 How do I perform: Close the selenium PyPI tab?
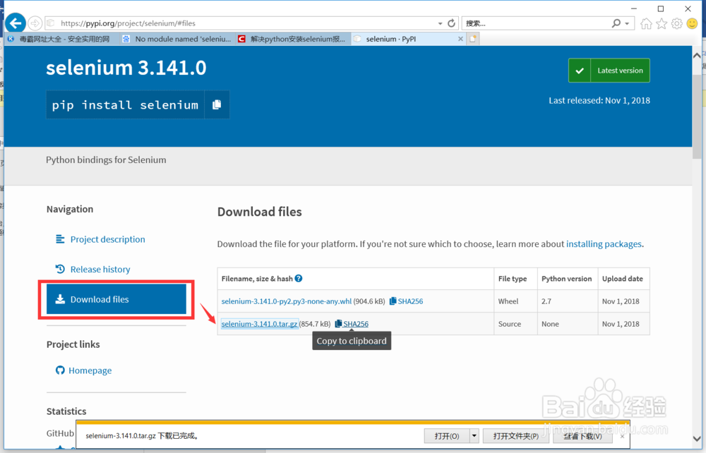tap(460, 39)
